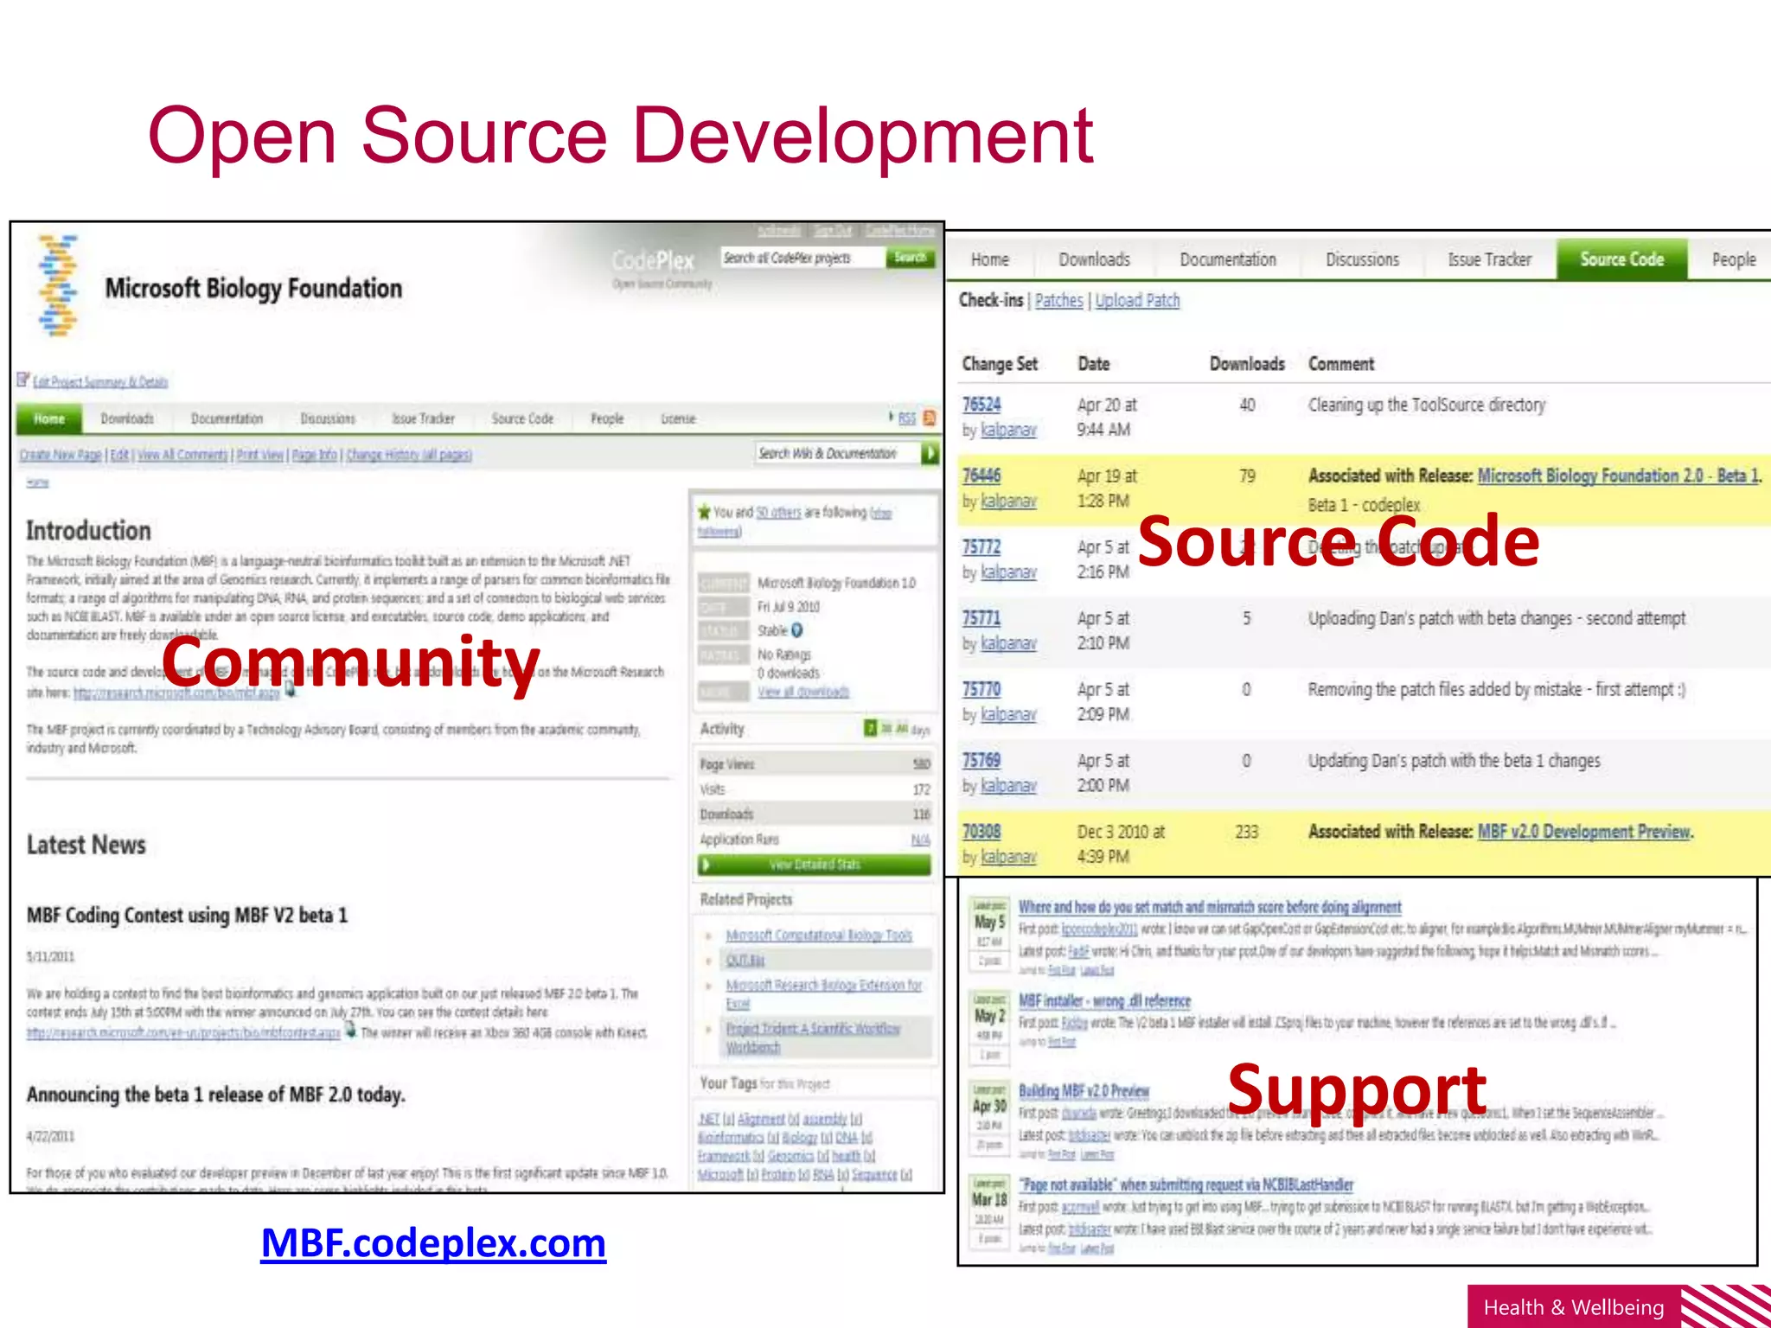Open change set 75769
The height and width of the screenshot is (1328, 1771).
(x=981, y=760)
